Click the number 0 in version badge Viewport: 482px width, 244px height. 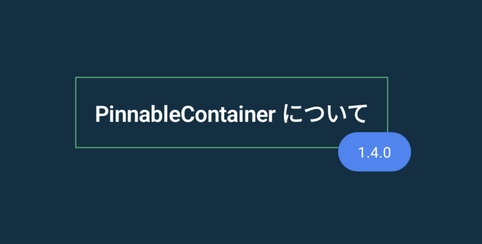coord(386,153)
